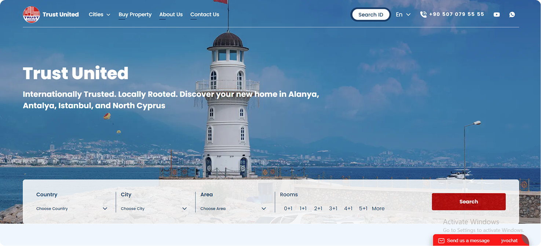Viewport: 541px width, 246px height.
Task: Go to Buy Property page
Action: pyautogui.click(x=135, y=15)
